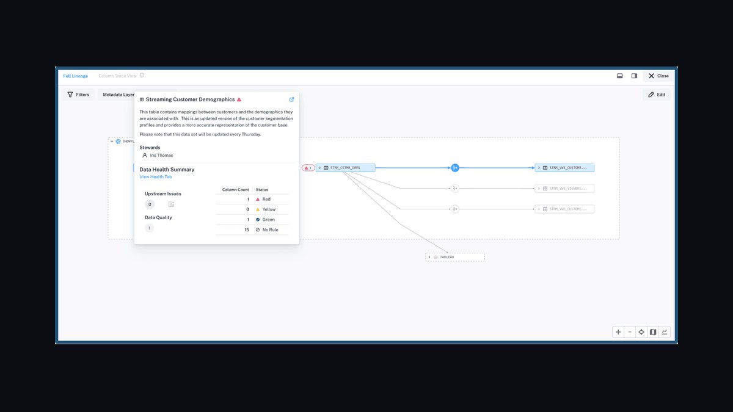Select the STRM_CSTMR_DEMS table node

coord(346,168)
